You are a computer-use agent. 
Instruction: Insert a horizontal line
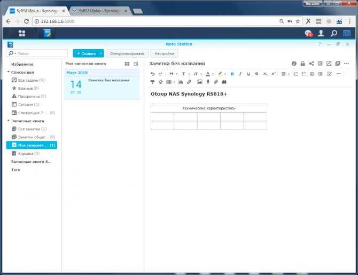pyautogui.click(x=339, y=74)
